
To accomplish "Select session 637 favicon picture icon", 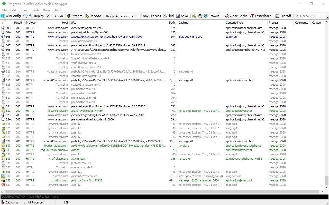I will 3,176.
